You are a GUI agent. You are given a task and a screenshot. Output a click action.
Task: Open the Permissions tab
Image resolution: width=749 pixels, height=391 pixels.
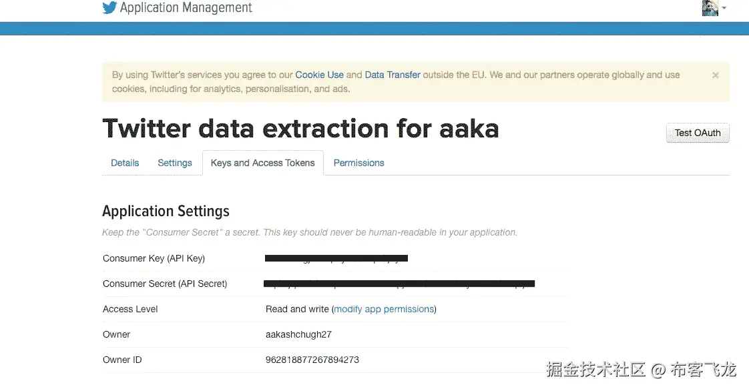pyautogui.click(x=358, y=163)
